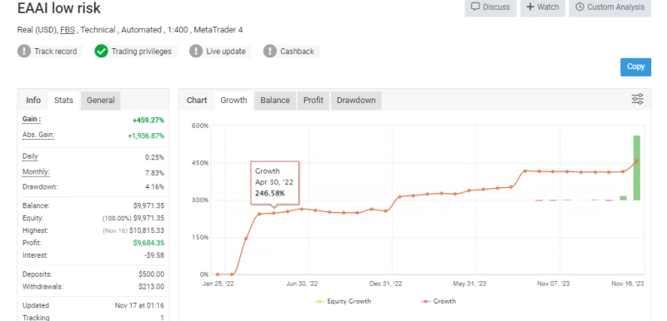This screenshot has width=667, height=321.
Task: Select the General tab in info panel
Action: pos(101,101)
